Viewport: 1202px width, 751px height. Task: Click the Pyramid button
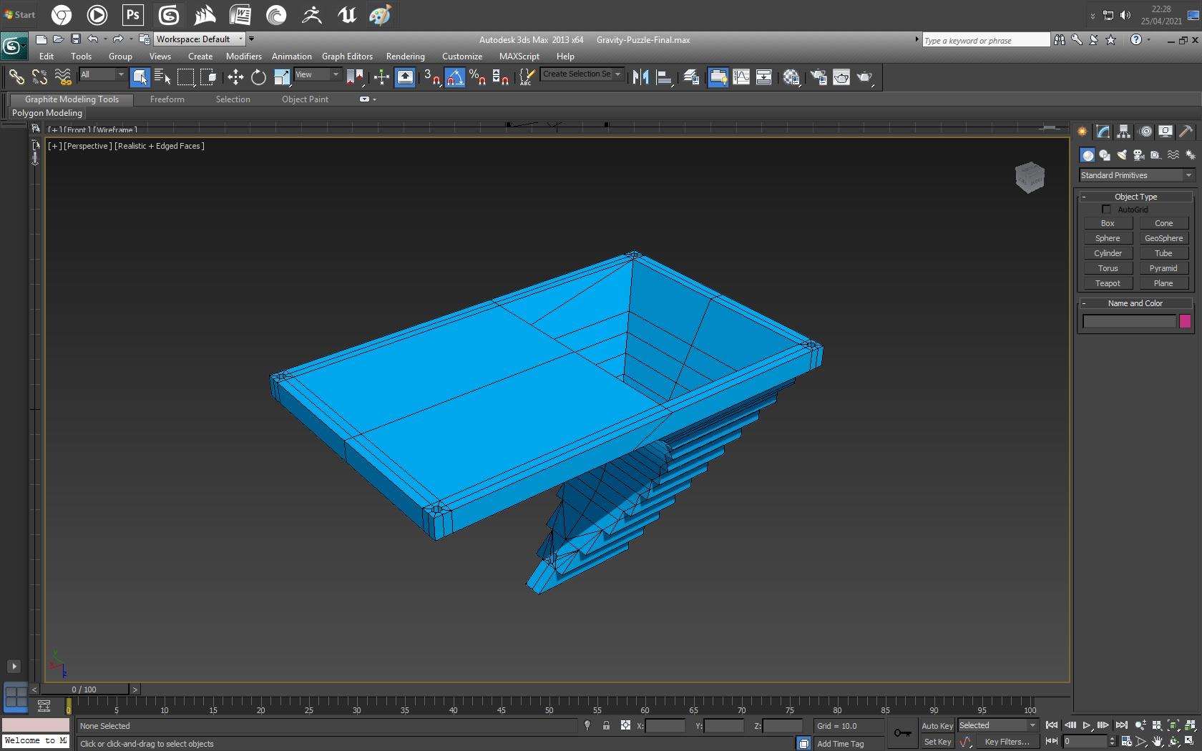tap(1163, 268)
